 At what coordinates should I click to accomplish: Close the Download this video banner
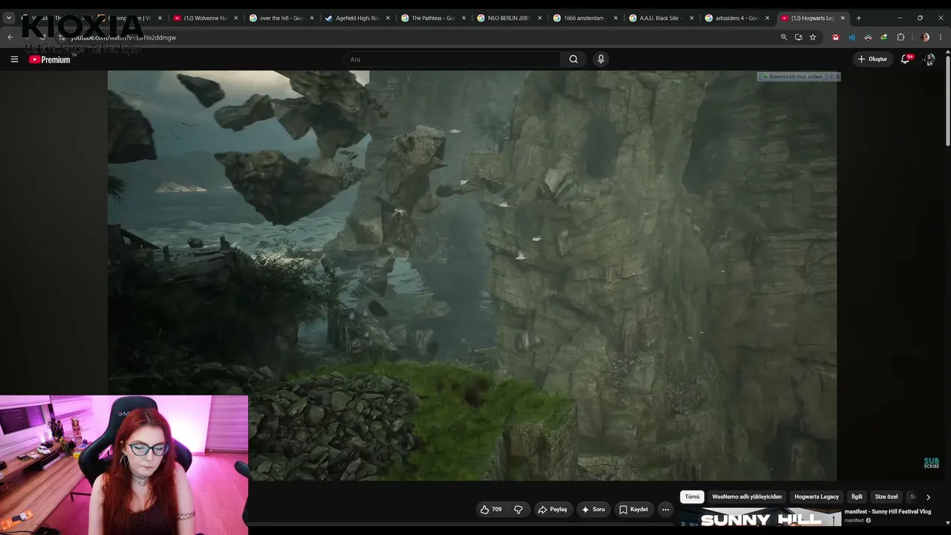[837, 77]
